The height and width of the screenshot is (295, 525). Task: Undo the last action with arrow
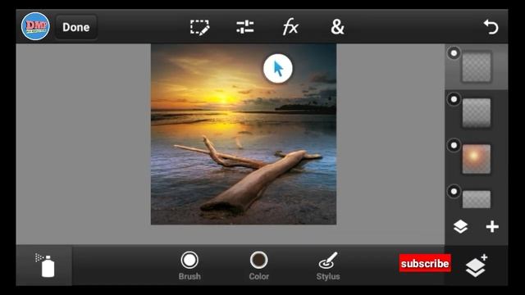(491, 27)
